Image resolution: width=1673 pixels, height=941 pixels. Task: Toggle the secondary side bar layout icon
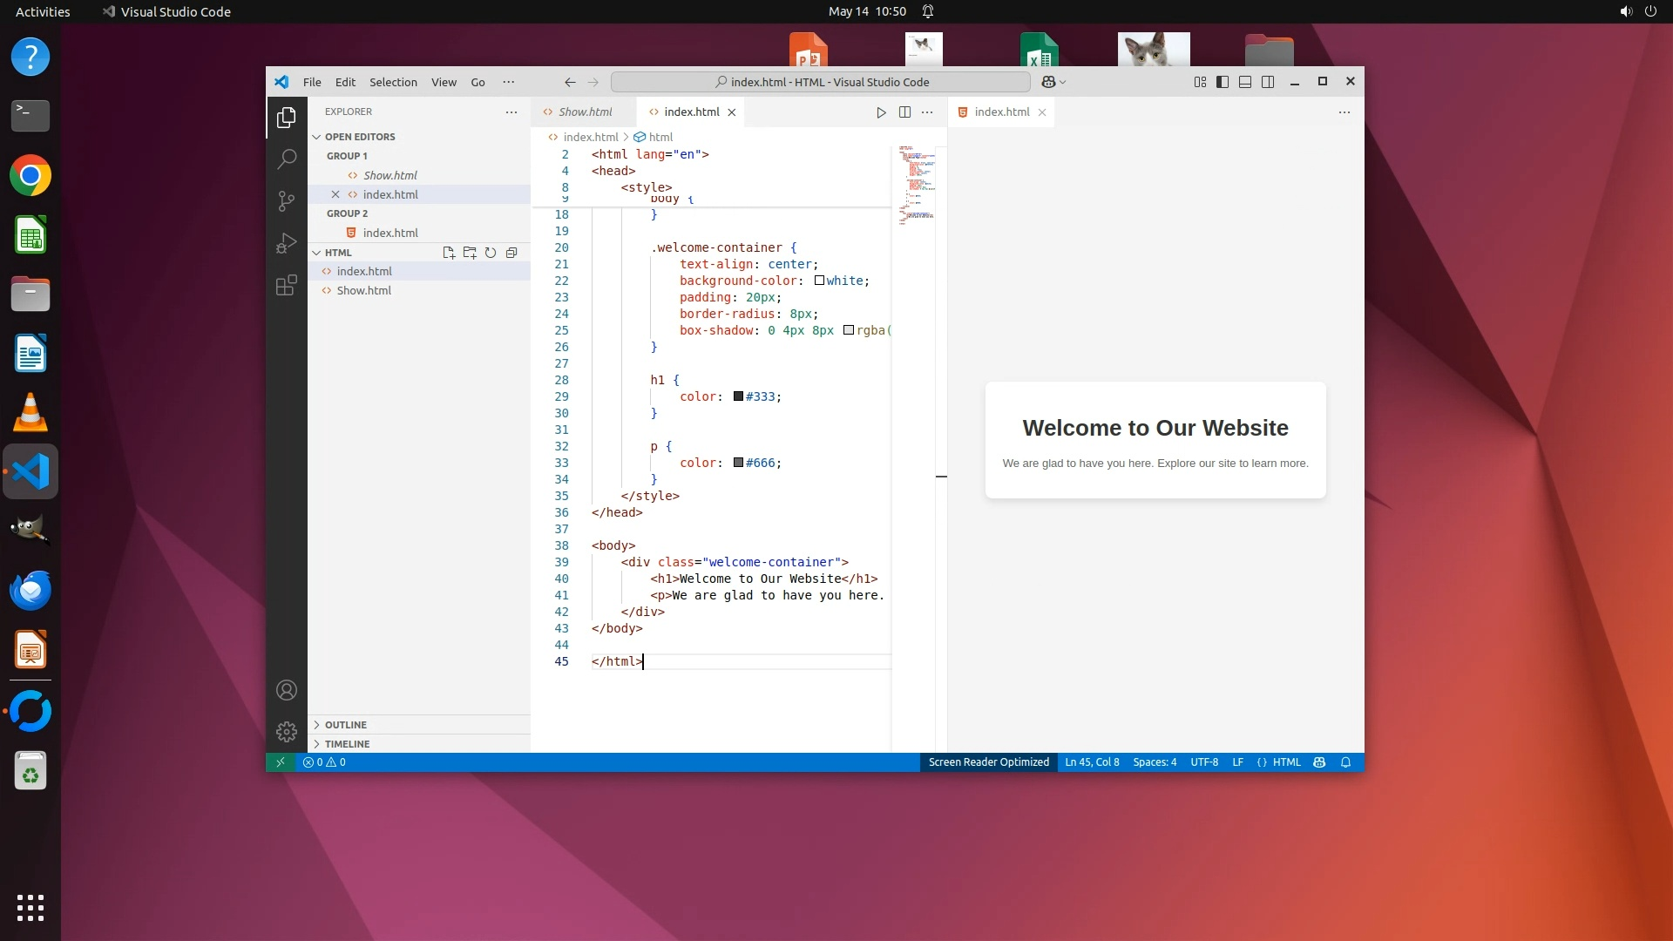tap(1268, 82)
